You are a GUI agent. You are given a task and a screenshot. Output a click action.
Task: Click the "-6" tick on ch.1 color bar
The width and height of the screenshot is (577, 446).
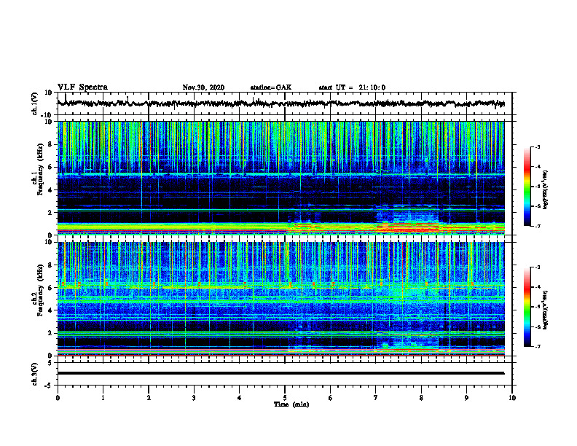pyautogui.click(x=537, y=206)
